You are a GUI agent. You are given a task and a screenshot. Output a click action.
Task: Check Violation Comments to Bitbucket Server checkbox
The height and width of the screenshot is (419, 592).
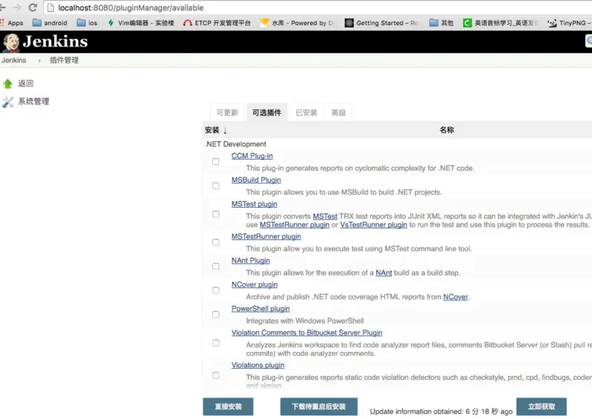[x=215, y=343]
